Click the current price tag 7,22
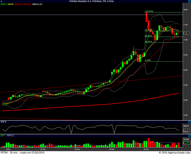The height and width of the screenshot is (154, 191). [186, 33]
